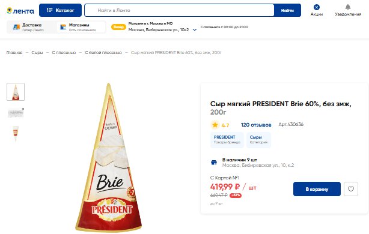Click the store availability icon

214,163
